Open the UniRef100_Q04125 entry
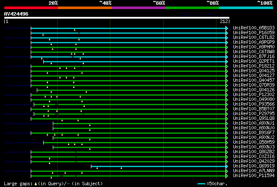The image size is (277, 187). pos(254,71)
